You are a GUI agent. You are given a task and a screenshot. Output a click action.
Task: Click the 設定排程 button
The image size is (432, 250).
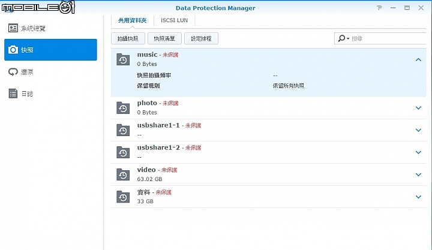(201, 38)
